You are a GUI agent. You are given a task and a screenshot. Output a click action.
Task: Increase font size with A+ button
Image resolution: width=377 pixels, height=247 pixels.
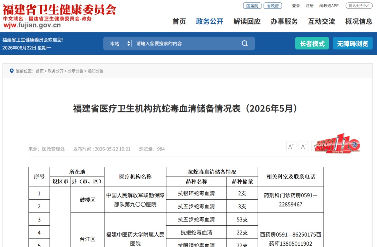291,146
